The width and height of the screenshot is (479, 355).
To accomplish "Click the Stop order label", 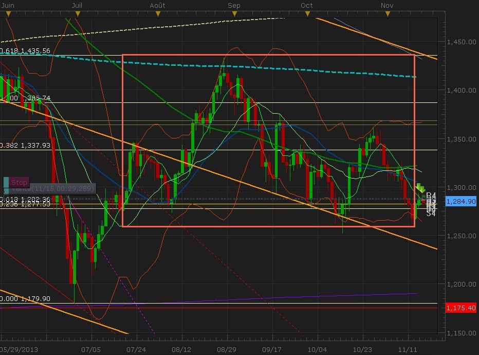I will (19, 182).
